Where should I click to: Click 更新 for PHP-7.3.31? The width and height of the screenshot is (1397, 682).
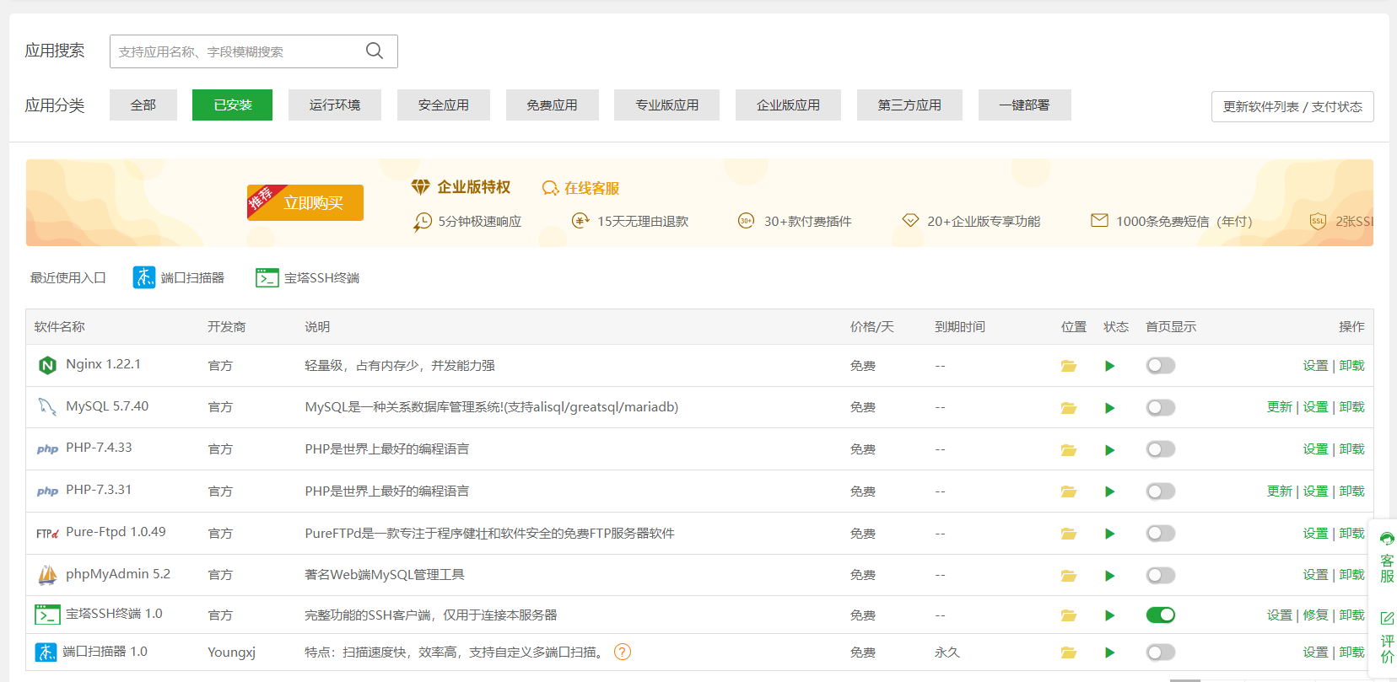(1280, 491)
